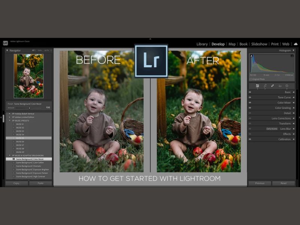Image resolution: width=300 pixels, height=225 pixels.
Task: Click the Edit sliders icon in the tool strip
Action: click(x=257, y=85)
